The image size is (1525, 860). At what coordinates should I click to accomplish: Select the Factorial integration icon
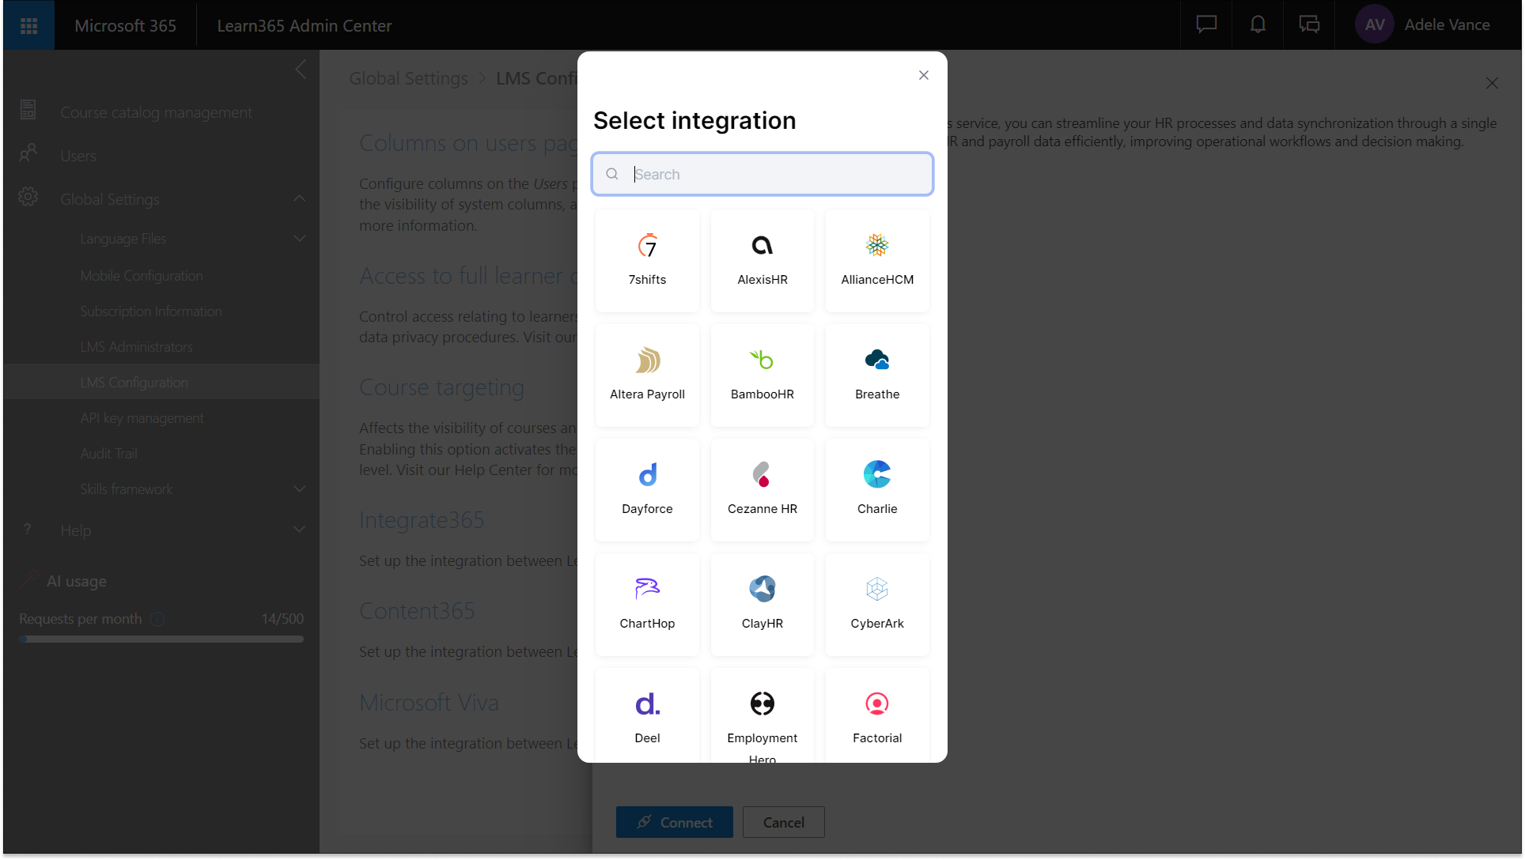876,703
